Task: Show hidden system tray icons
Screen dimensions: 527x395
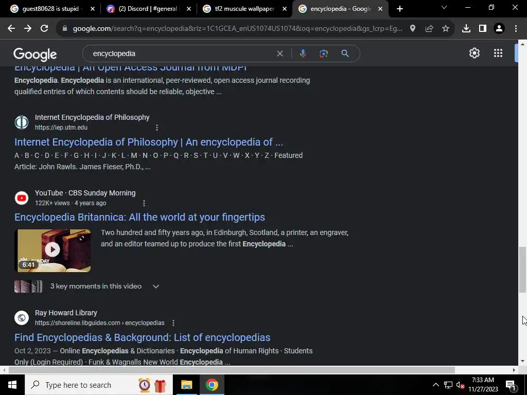Action: [x=435, y=385]
